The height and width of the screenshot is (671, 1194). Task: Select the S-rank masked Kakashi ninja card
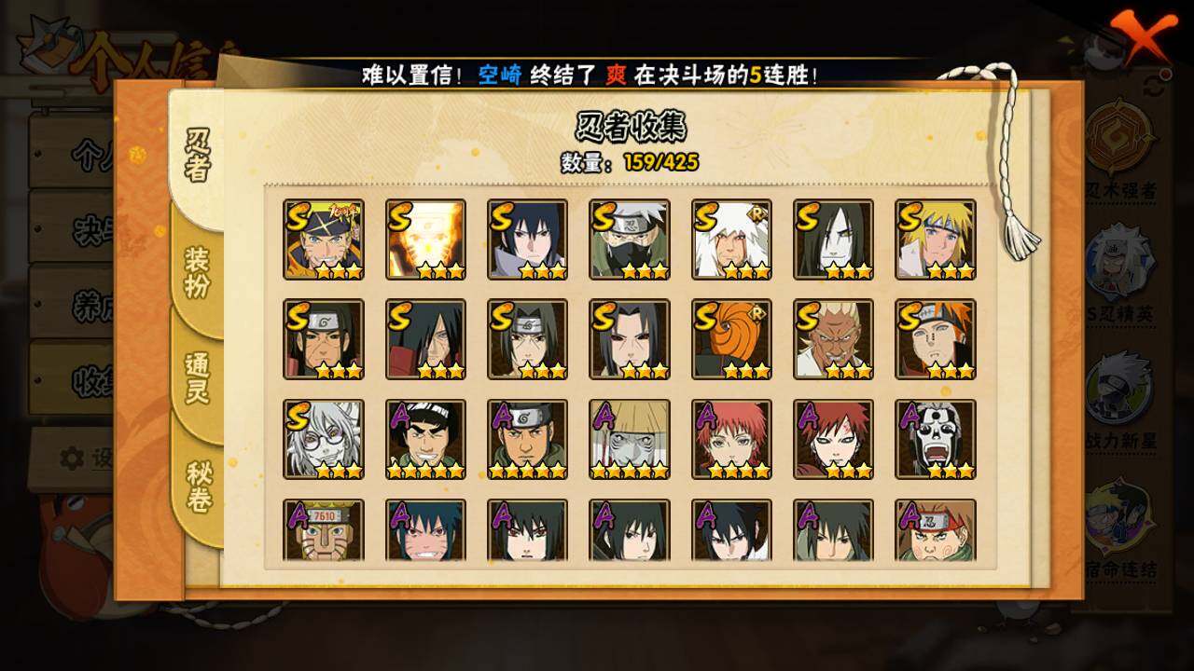pyautogui.click(x=630, y=240)
